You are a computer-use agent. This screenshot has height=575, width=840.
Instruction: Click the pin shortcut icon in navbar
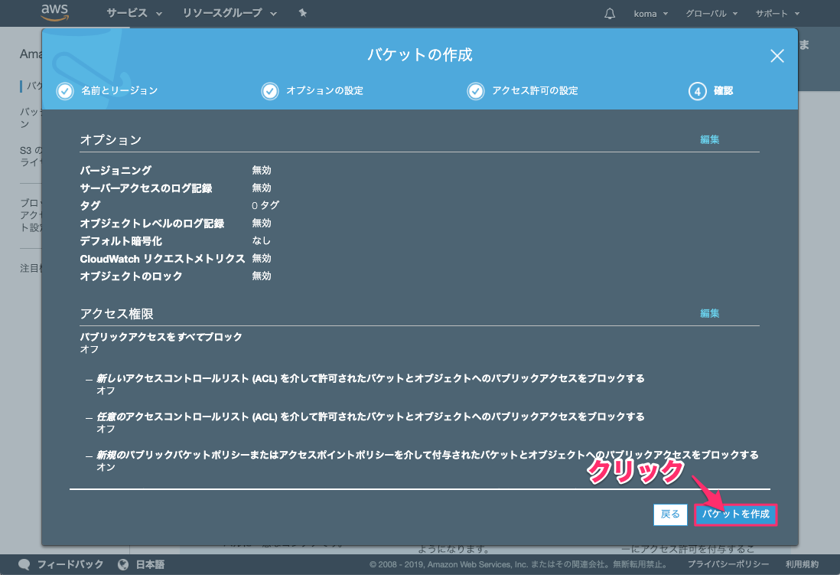302,14
